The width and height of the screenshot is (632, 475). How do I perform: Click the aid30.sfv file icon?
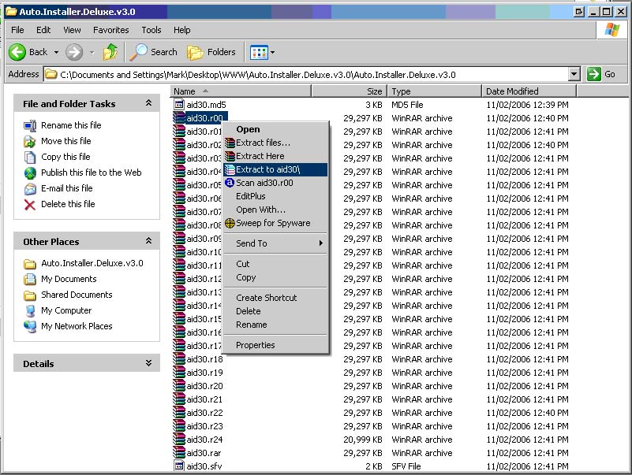pos(179,466)
